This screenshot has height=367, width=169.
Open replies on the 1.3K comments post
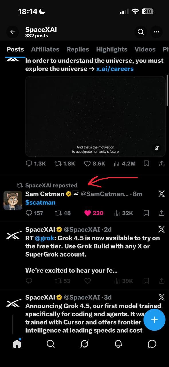36,164
